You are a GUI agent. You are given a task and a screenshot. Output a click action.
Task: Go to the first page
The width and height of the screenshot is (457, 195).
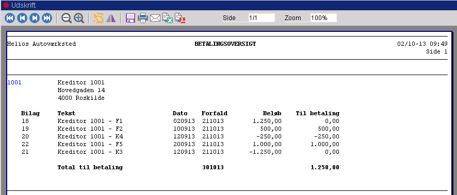(10, 18)
